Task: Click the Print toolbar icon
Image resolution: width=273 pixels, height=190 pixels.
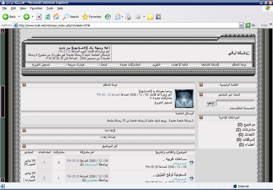Action: pyautogui.click(x=128, y=17)
